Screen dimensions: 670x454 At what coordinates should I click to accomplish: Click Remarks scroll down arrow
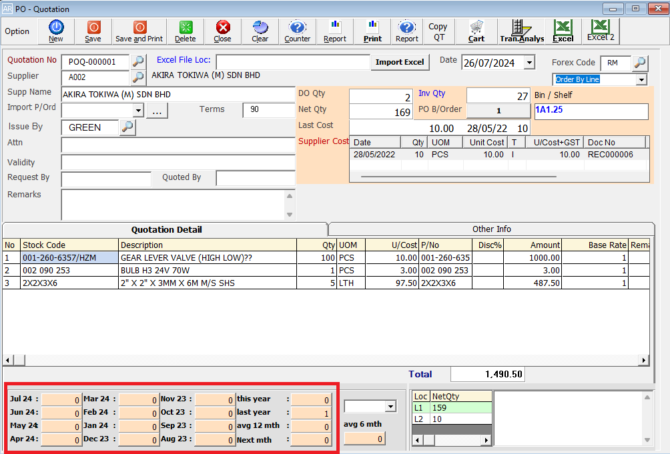click(290, 215)
